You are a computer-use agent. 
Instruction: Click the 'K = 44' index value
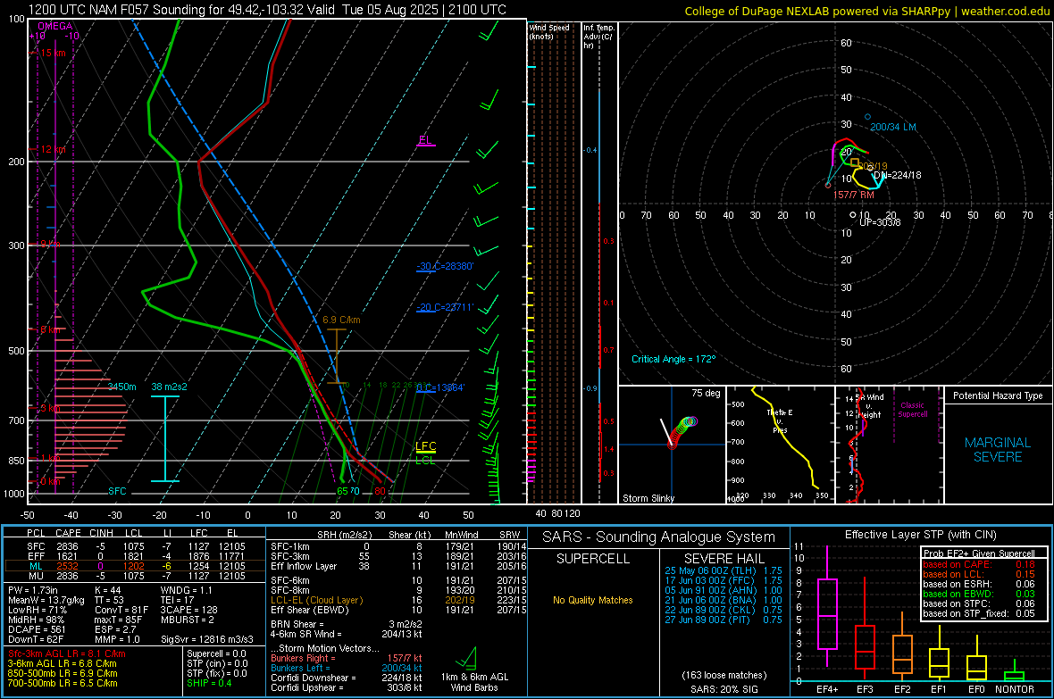107,590
